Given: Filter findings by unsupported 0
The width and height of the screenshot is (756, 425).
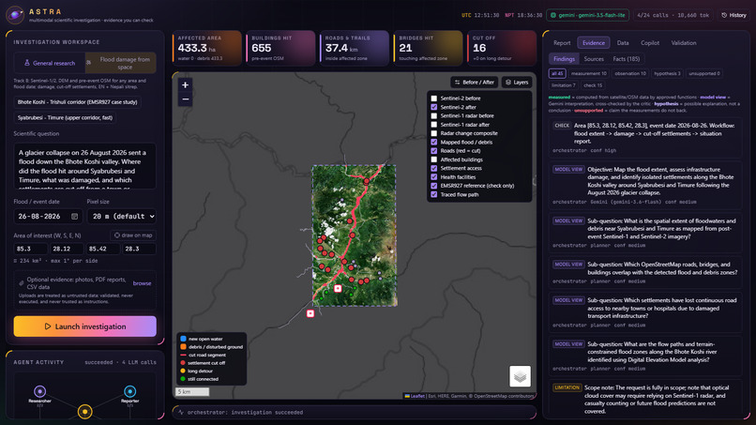Looking at the screenshot, I should pos(703,73).
